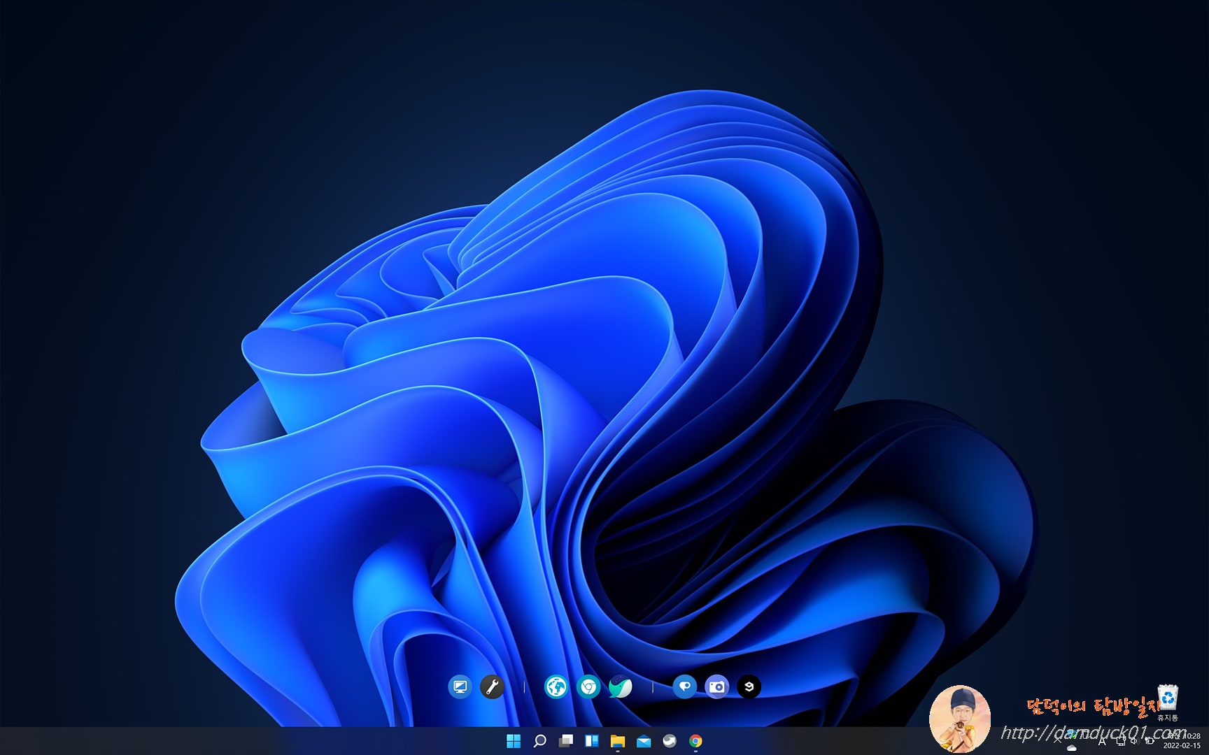Open the globe browser icon in dock
The width and height of the screenshot is (1209, 755).
(556, 687)
